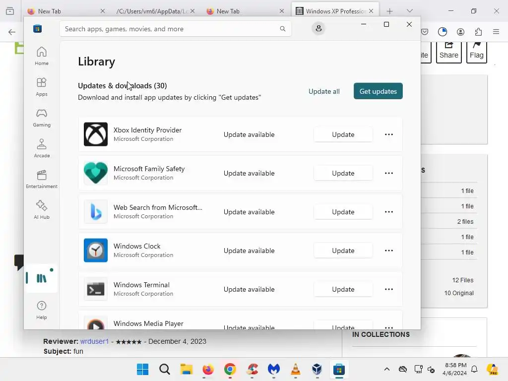Open the Apps section in sidebar
This screenshot has width=508, height=381.
click(x=42, y=86)
